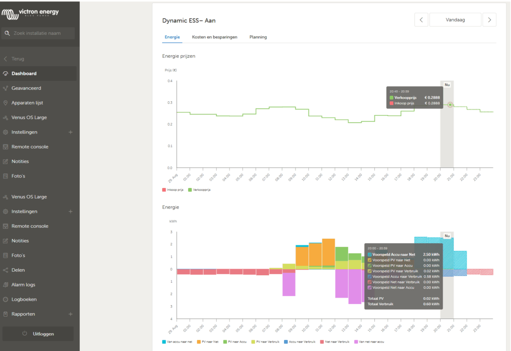Click the orange 'PV naar Net' legend swatch

[198, 342]
